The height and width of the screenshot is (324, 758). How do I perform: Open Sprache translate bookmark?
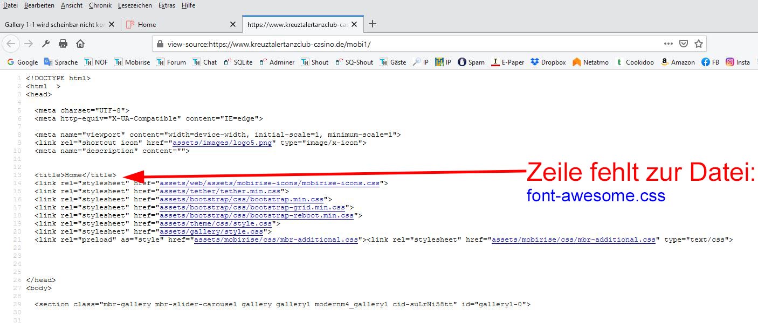point(61,62)
